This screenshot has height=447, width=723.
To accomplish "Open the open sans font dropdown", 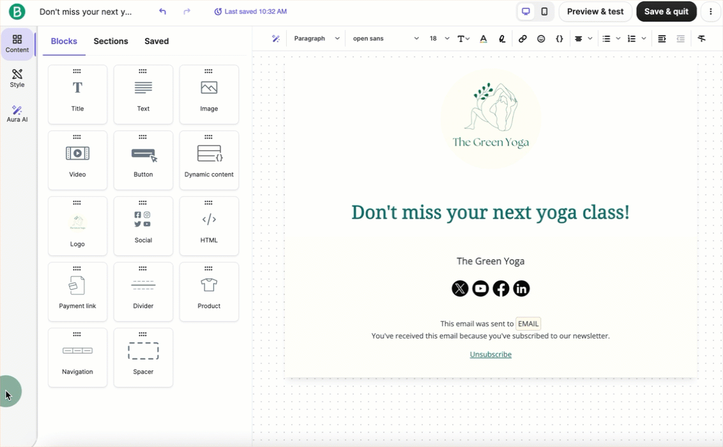I will click(385, 39).
